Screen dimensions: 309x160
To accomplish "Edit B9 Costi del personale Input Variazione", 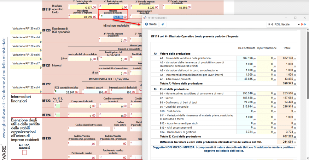I will point(267,107).
